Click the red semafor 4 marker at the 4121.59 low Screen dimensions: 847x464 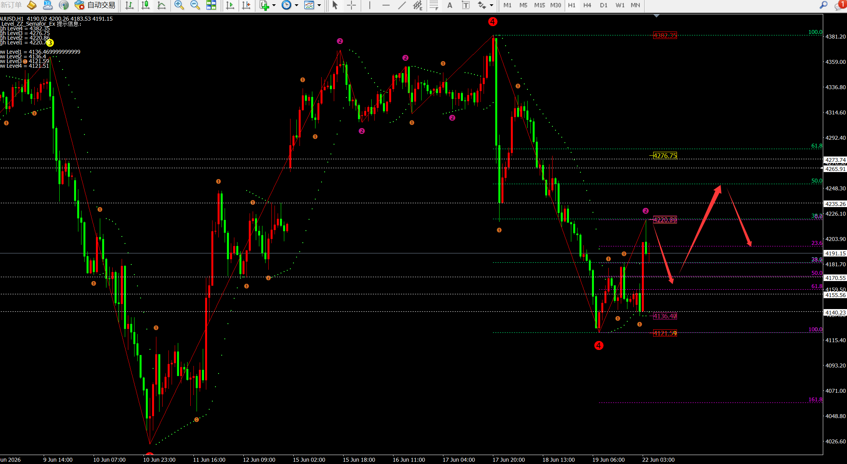coord(599,345)
